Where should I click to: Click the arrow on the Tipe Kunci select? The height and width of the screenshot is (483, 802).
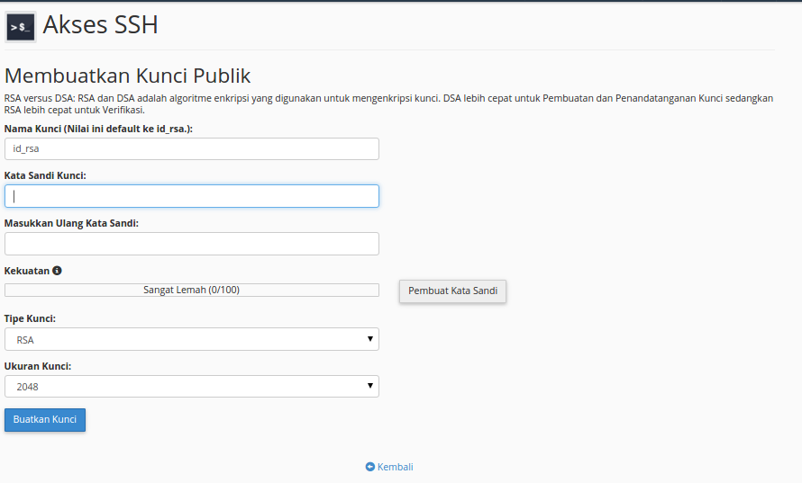point(370,339)
